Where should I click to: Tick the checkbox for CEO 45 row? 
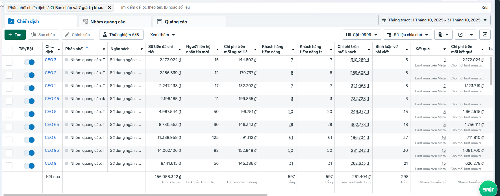click(9, 101)
